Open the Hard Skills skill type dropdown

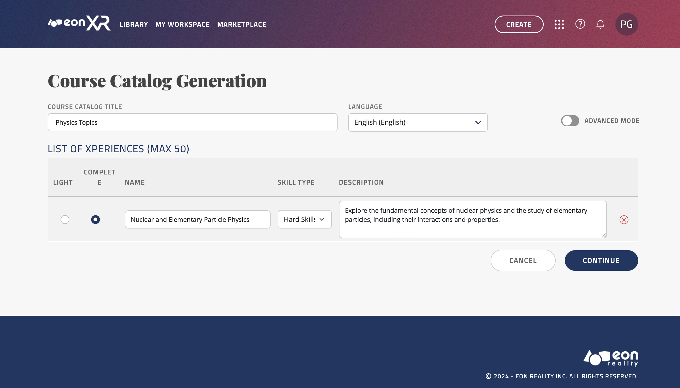coord(305,219)
